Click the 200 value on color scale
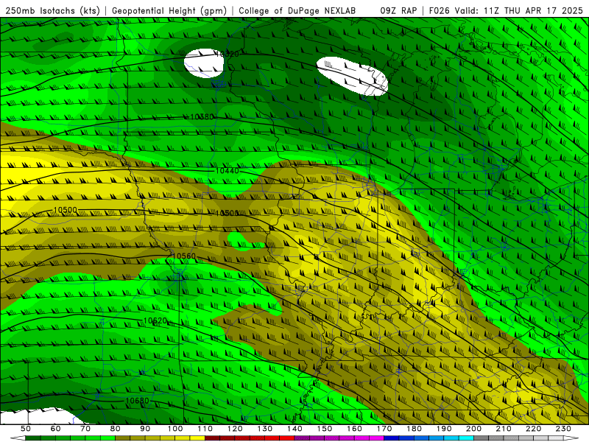The image size is (589, 442). point(473,429)
